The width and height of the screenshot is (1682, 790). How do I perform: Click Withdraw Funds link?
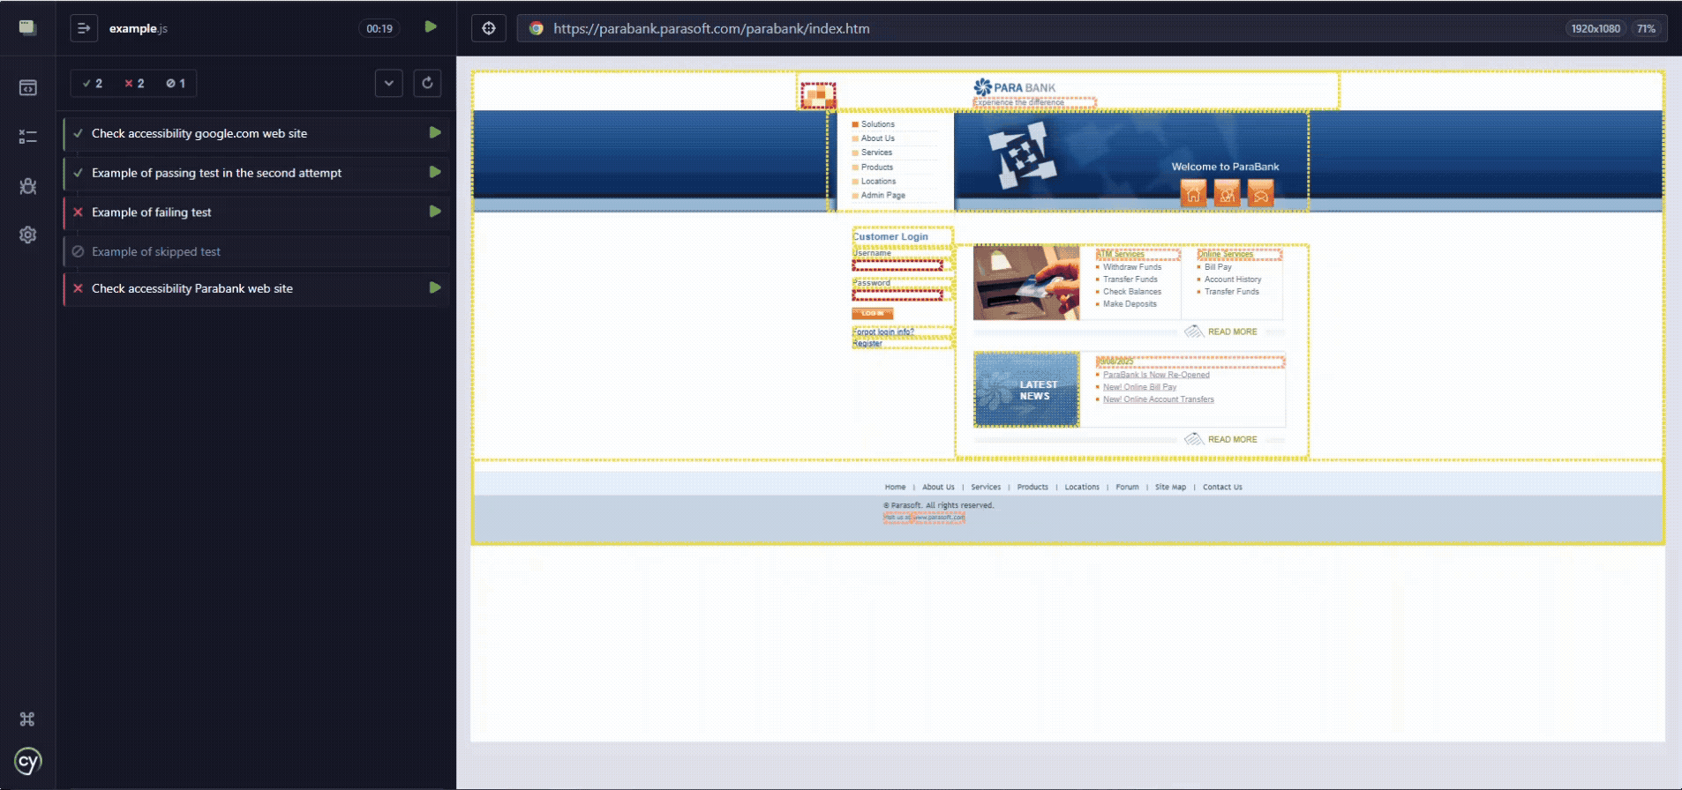click(1132, 267)
